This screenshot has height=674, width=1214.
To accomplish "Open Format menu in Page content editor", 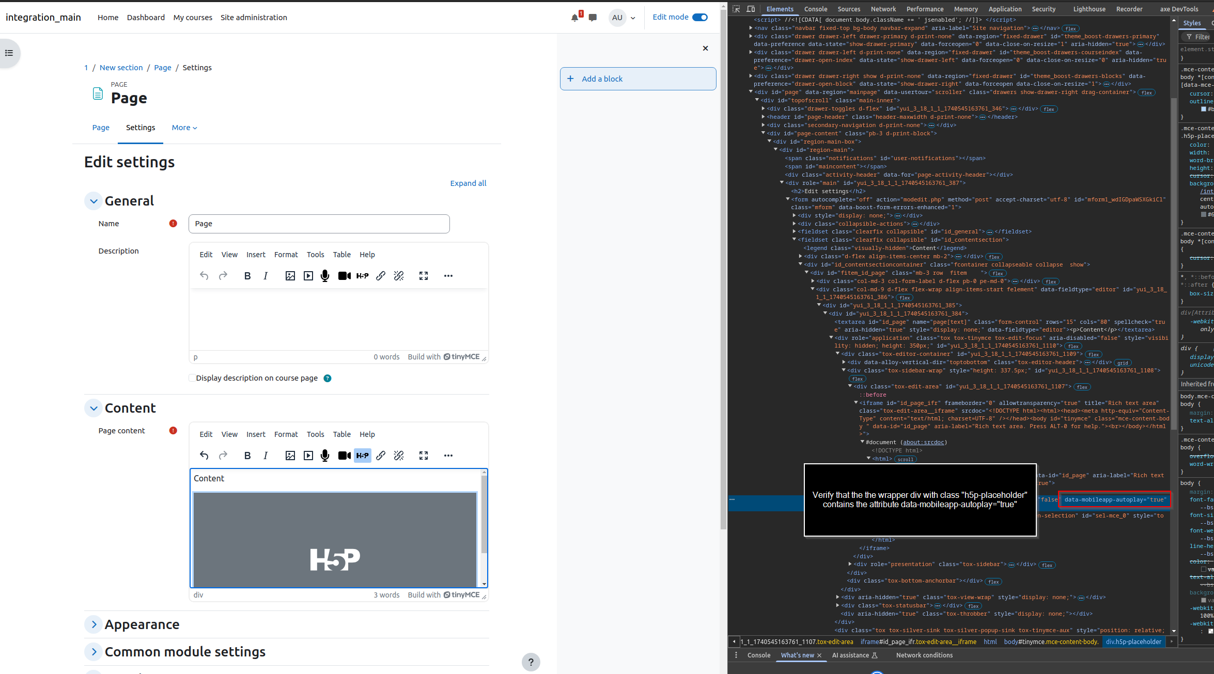I will pyautogui.click(x=286, y=434).
